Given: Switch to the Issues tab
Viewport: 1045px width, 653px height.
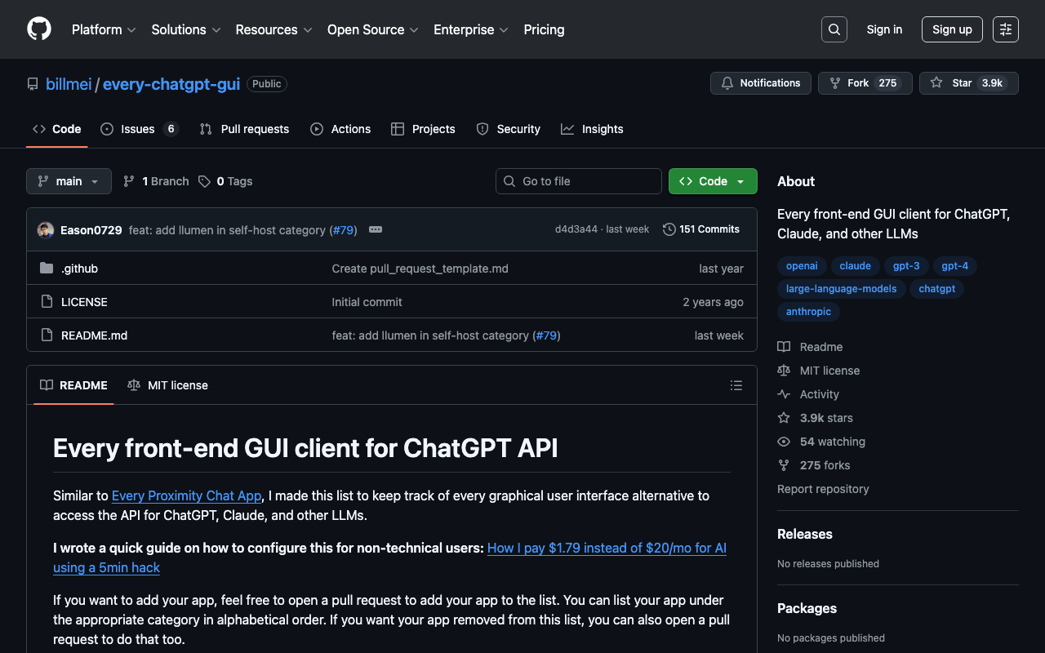Looking at the screenshot, I should [138, 129].
